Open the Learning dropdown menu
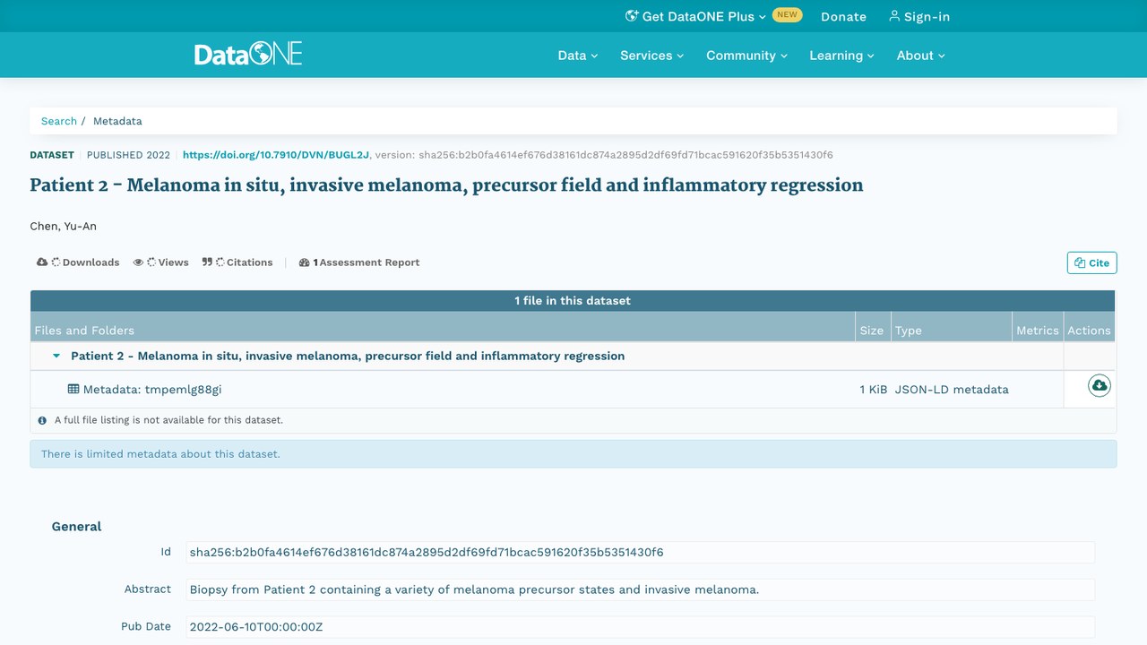The image size is (1147, 645). (841, 56)
